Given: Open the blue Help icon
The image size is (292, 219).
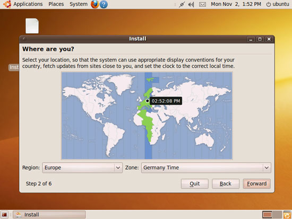Looking at the screenshot, I should [x=104, y=4].
